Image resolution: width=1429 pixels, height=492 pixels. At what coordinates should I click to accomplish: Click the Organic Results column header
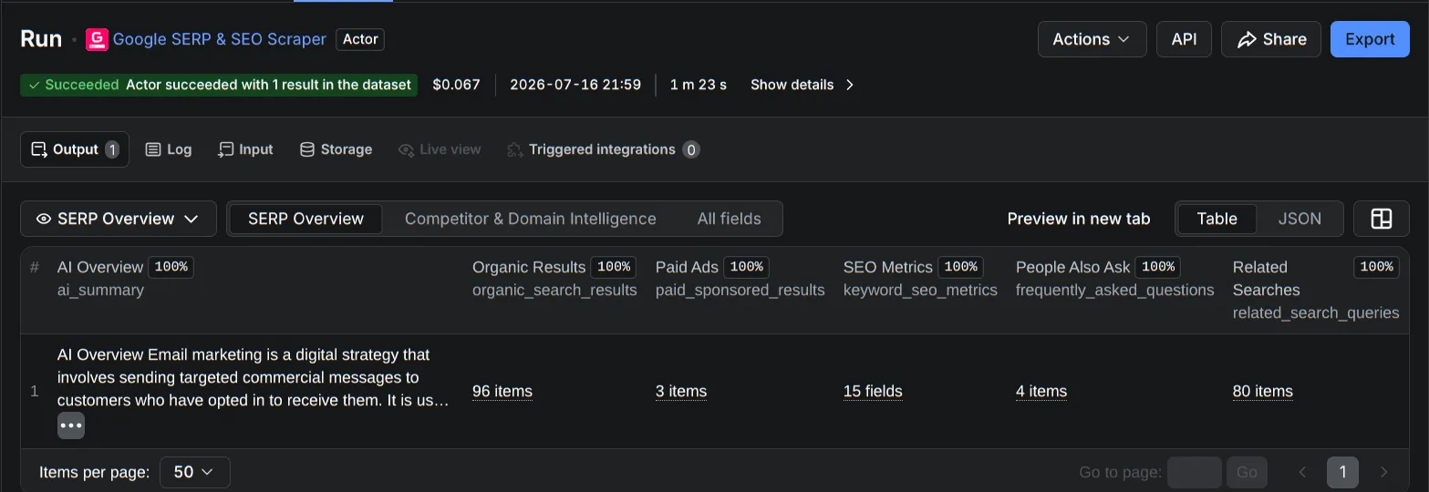[529, 267]
